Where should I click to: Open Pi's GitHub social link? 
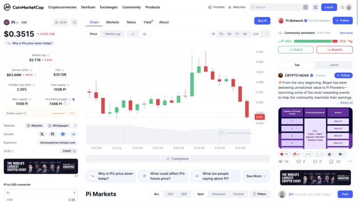(x=52, y=134)
